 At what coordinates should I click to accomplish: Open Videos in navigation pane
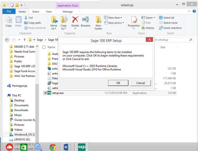point(16,130)
